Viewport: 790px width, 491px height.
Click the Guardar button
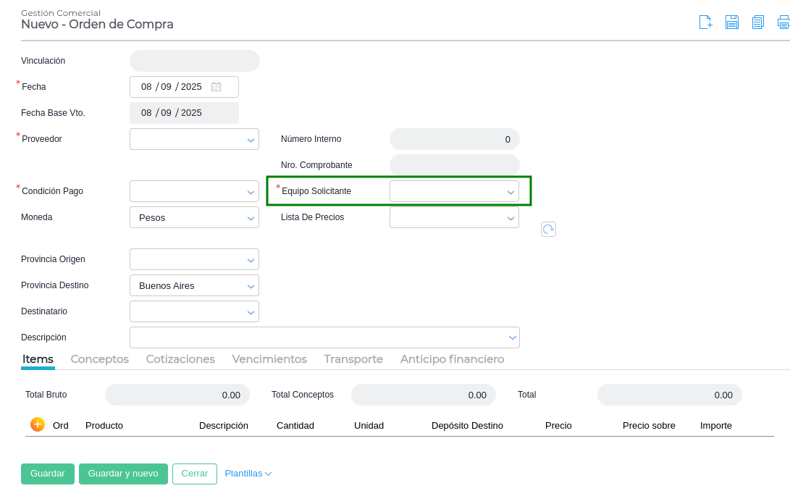click(x=48, y=474)
